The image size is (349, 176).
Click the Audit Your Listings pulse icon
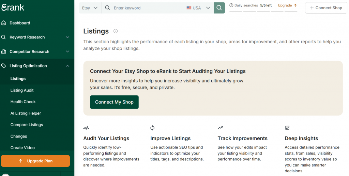(86, 128)
